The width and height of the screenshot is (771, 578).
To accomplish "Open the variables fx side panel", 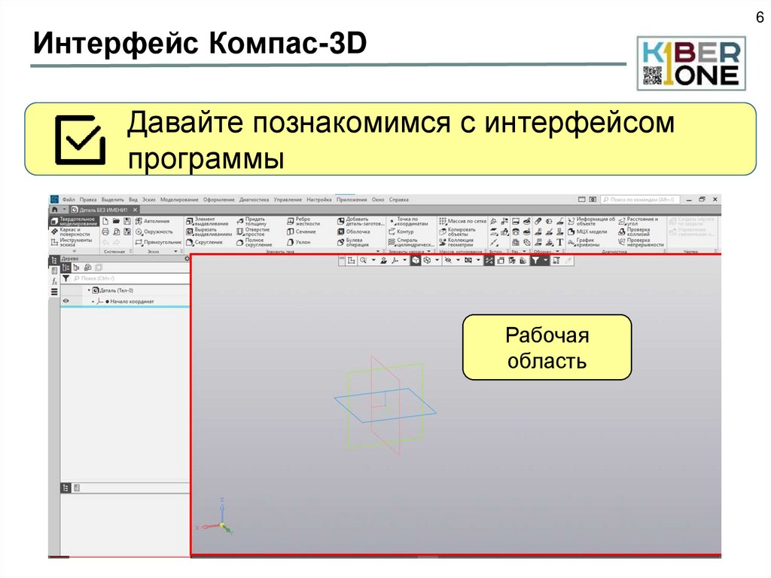I will pos(54,282).
